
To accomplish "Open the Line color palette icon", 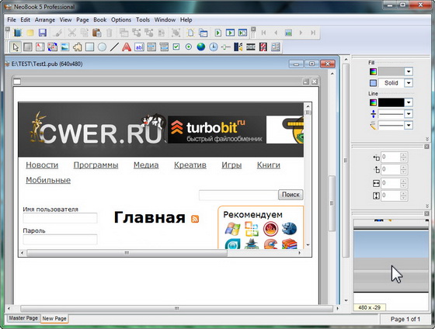I will click(373, 102).
